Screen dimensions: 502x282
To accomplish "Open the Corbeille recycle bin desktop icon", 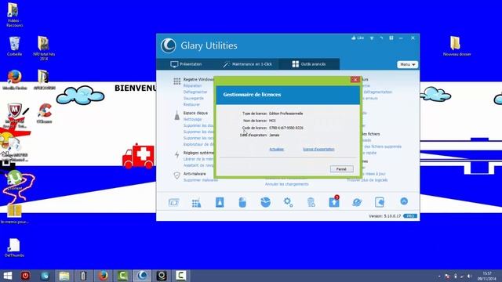I will coord(14,46).
